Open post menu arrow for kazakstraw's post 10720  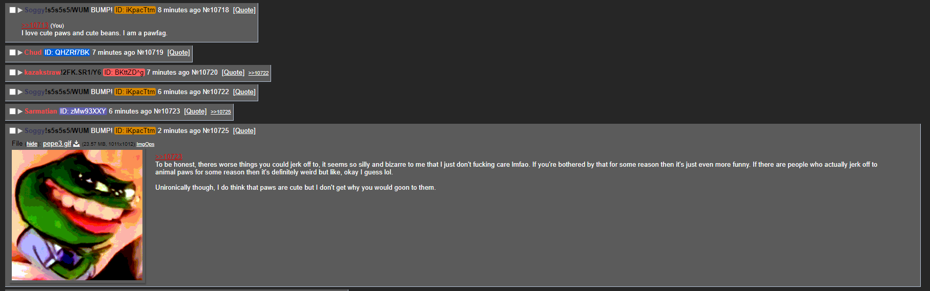20,73
